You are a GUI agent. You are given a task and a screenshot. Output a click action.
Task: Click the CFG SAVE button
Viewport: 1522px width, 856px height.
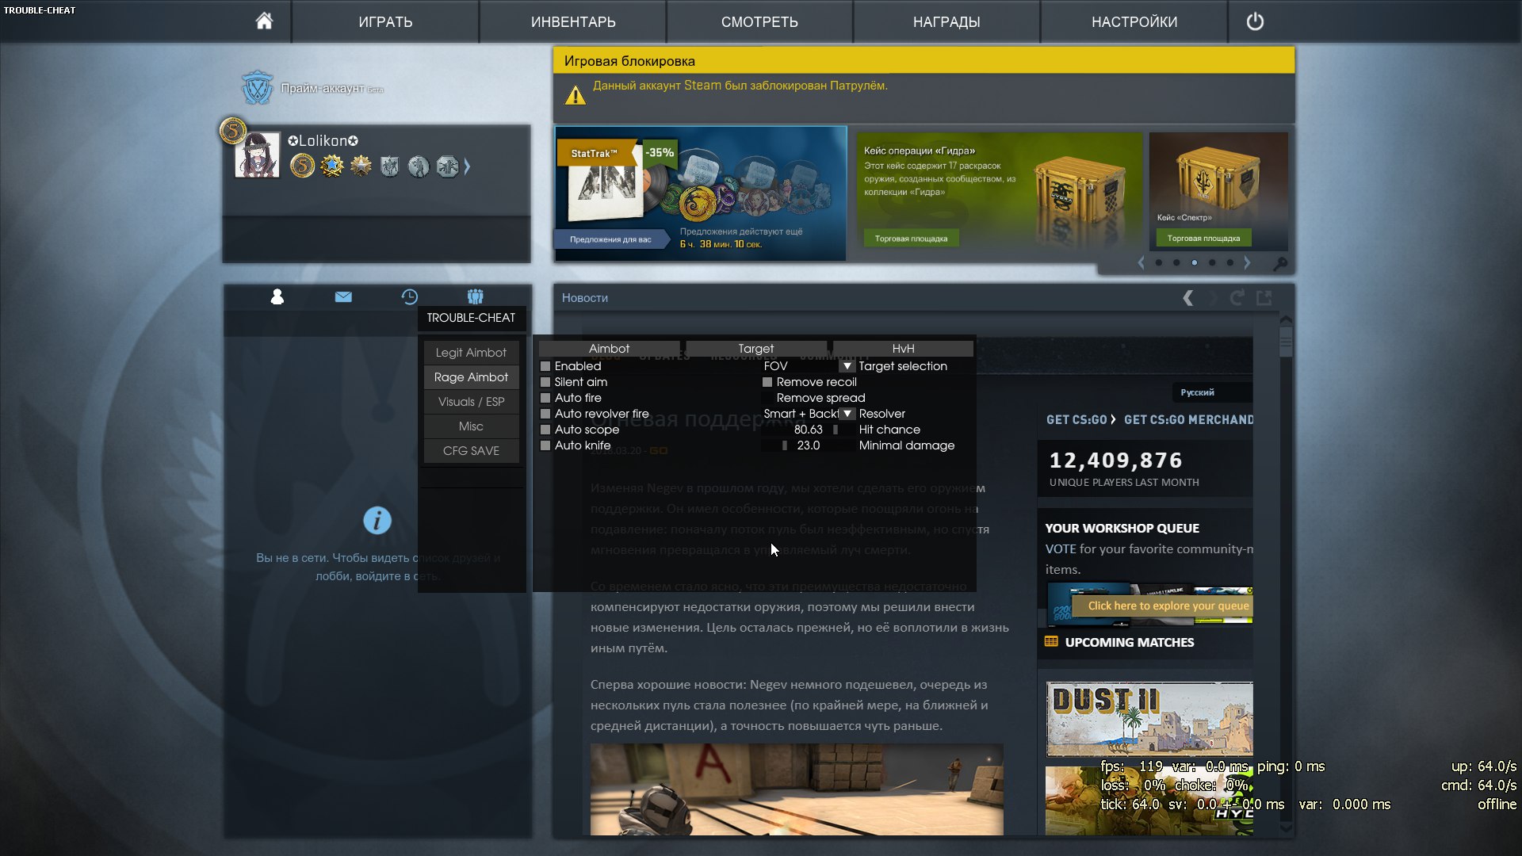click(x=471, y=451)
